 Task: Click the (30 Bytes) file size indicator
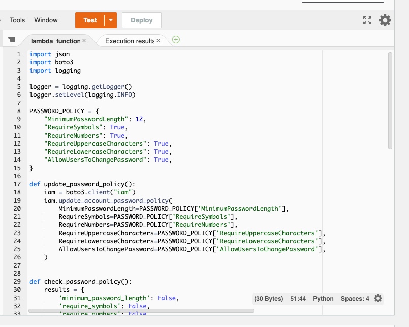(268, 298)
